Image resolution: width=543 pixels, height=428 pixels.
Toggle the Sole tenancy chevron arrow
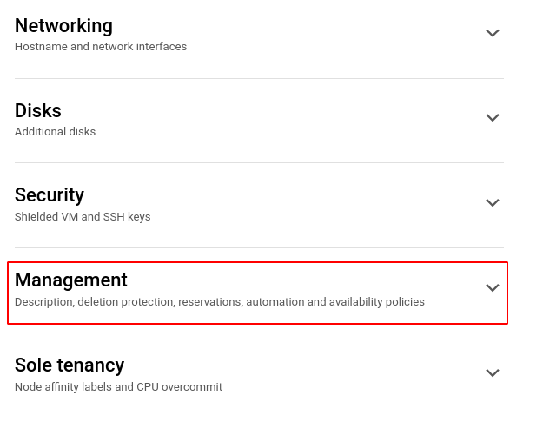coord(493,372)
